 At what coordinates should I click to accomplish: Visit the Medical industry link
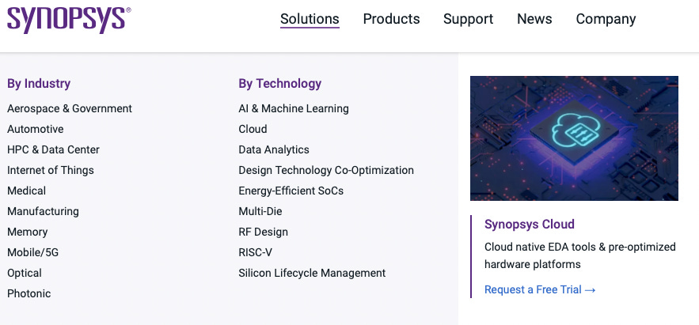(x=26, y=191)
